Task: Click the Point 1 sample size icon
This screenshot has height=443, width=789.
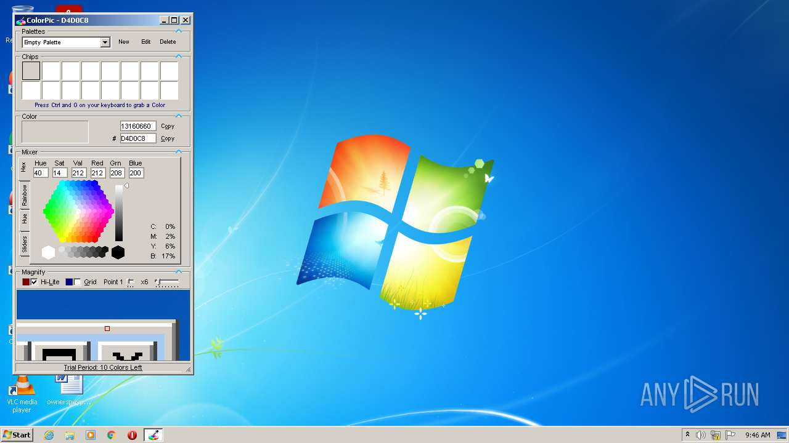Action: coord(131,282)
